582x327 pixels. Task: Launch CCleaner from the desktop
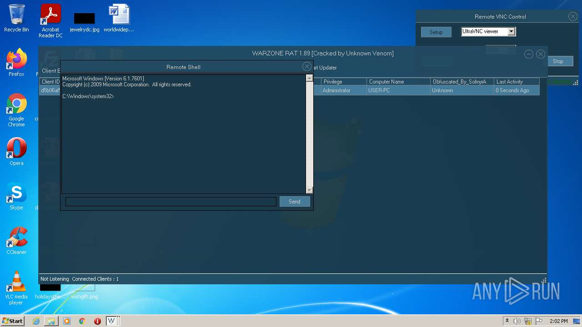click(16, 241)
